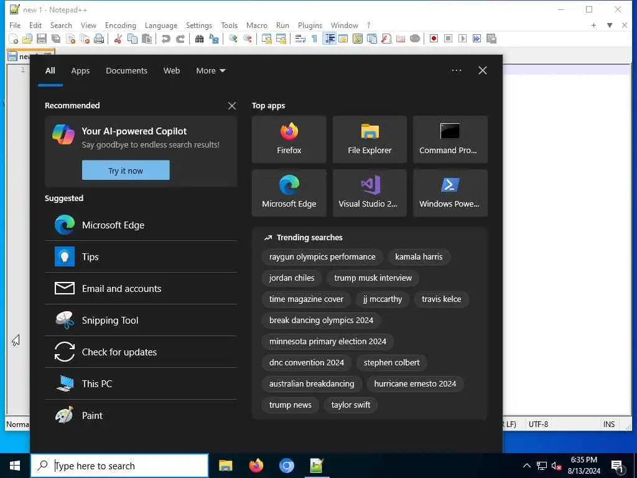Open Microsoft Edge tile in Top apps
The height and width of the screenshot is (478, 637).
[x=289, y=193]
